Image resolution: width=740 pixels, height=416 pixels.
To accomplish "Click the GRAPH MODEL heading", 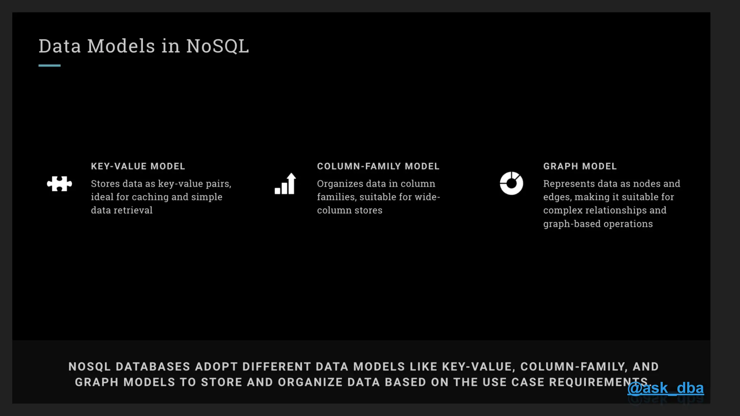I will click(580, 166).
